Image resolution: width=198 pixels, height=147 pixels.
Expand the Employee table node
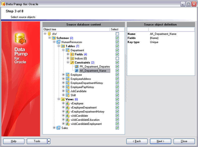(63, 75)
